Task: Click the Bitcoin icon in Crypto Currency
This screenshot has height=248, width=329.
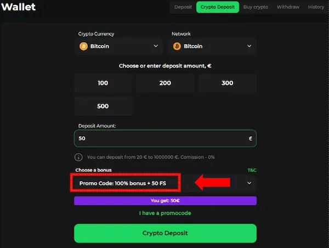Action: coord(84,47)
